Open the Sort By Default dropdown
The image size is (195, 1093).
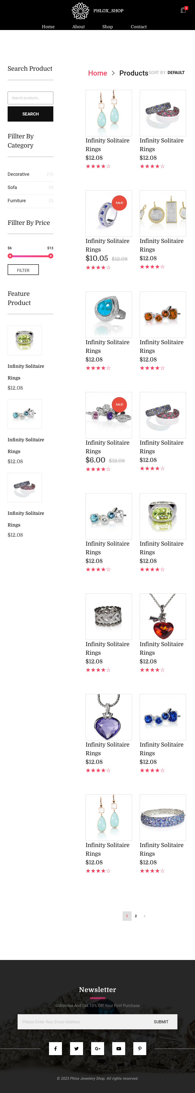[167, 72]
